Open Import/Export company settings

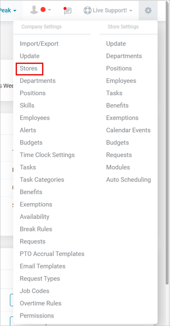(x=39, y=44)
